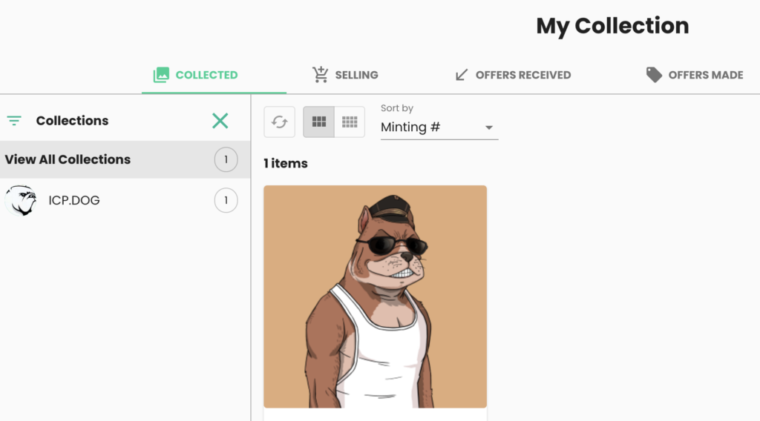Image resolution: width=760 pixels, height=421 pixels.
Task: Click the Selling shopping cart icon
Action: pos(321,75)
